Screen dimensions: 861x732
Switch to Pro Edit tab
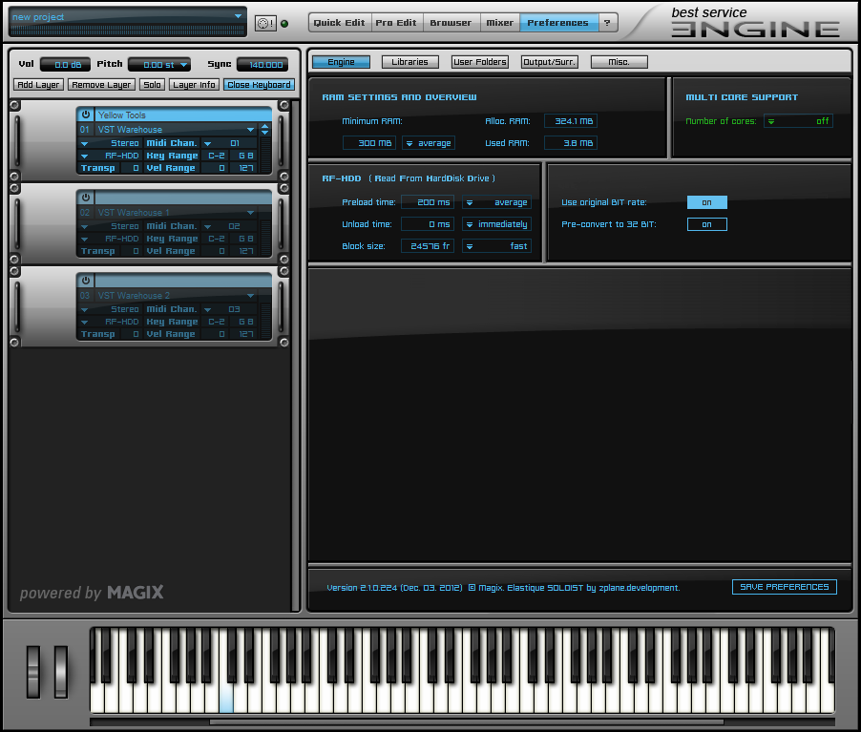click(x=396, y=23)
